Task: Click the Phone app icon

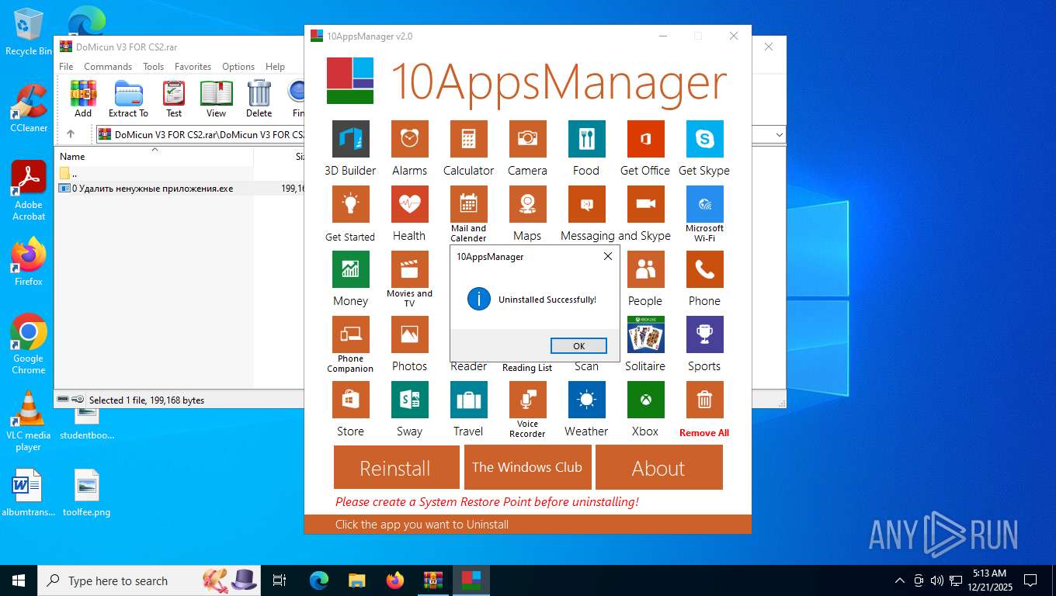Action: tap(704, 269)
